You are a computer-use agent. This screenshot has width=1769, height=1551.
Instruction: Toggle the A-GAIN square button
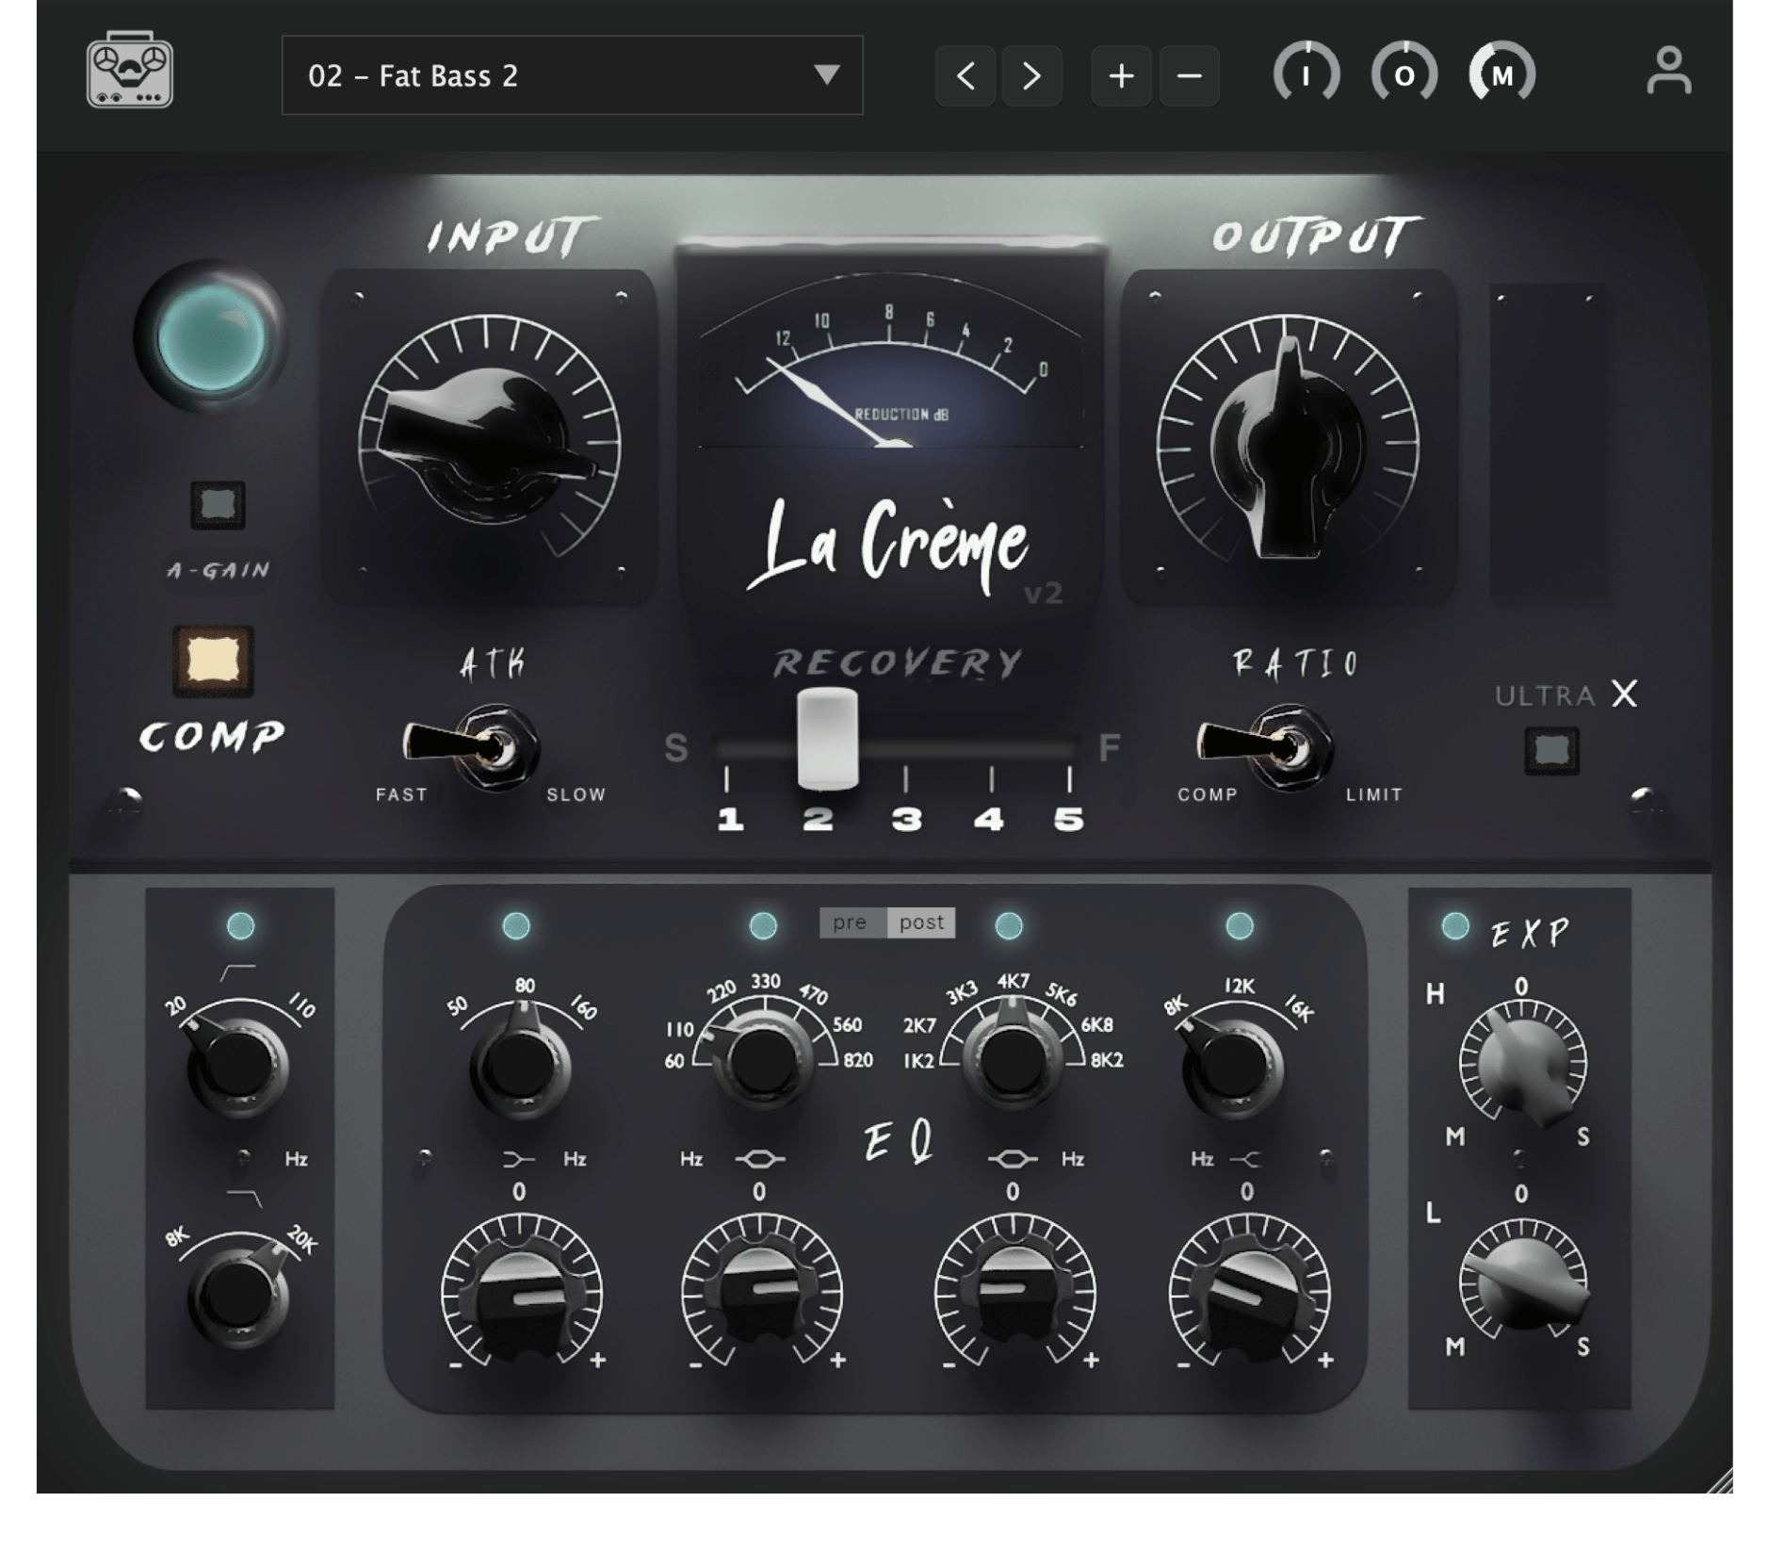(218, 505)
